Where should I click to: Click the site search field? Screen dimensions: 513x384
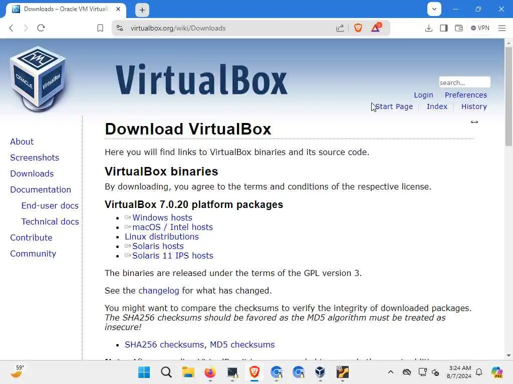click(464, 82)
